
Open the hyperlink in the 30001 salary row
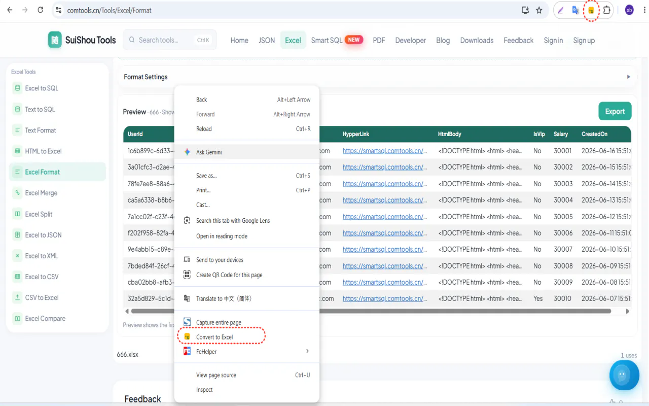385,151
